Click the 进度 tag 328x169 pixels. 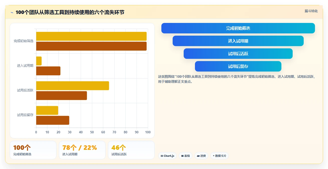pos(201,156)
